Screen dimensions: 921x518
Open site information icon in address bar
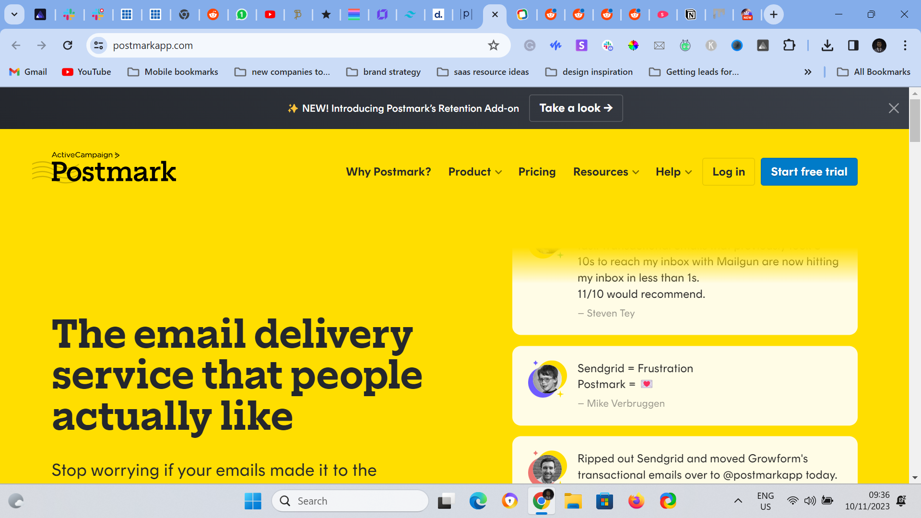98,46
